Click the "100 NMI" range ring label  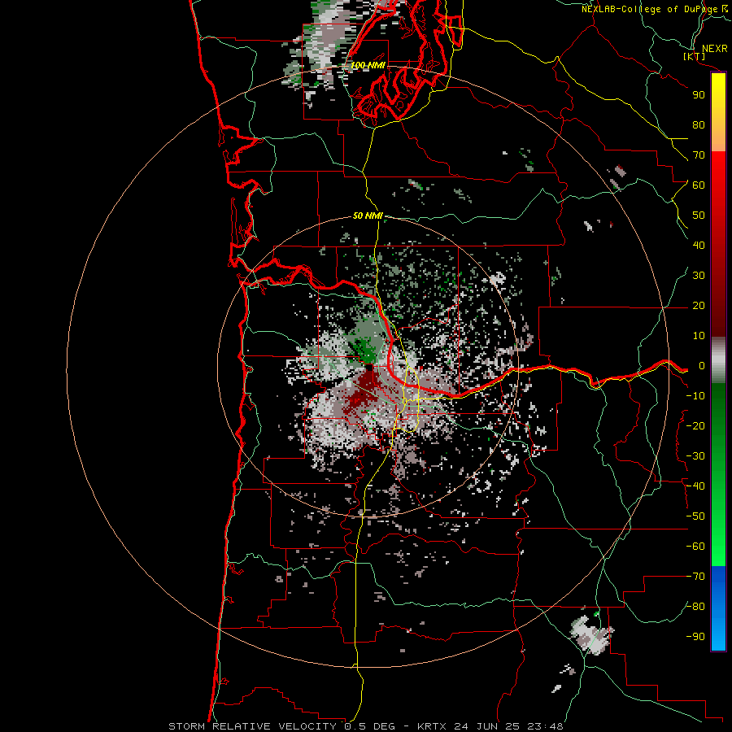368,65
